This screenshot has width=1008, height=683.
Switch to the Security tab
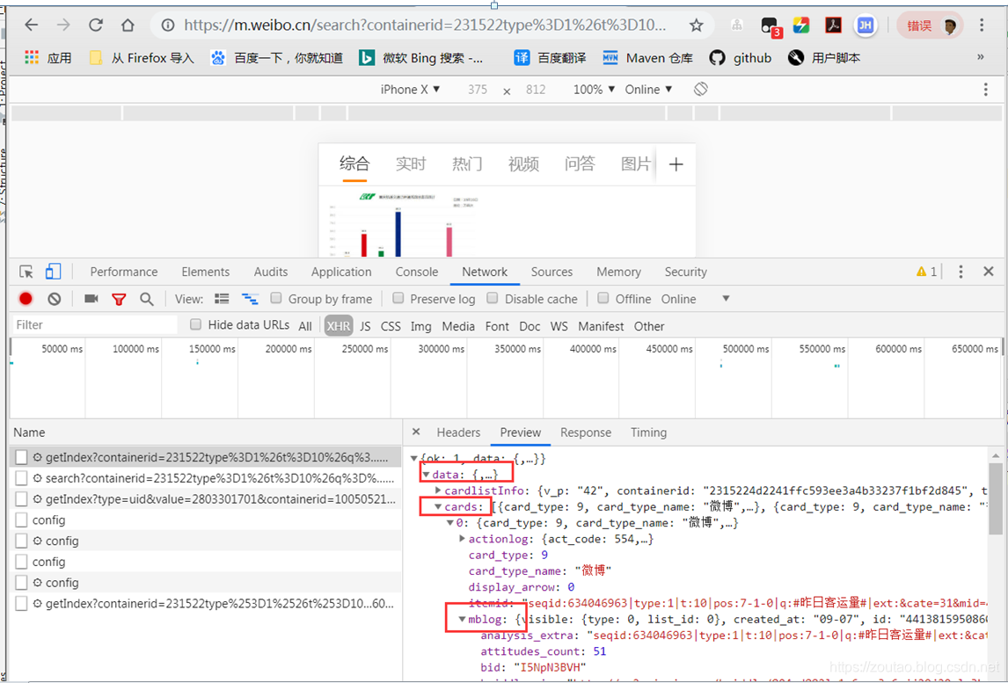point(685,272)
